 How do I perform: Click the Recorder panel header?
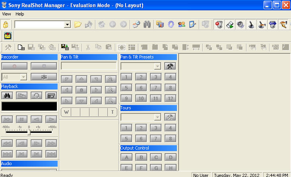click(29, 57)
